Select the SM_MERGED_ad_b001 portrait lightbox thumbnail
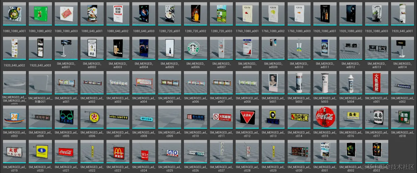The height and width of the screenshot is (173, 417). 273,83
